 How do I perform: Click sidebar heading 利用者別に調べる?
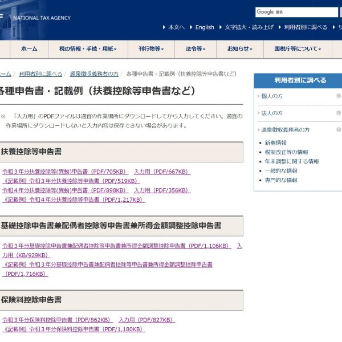(x=300, y=80)
